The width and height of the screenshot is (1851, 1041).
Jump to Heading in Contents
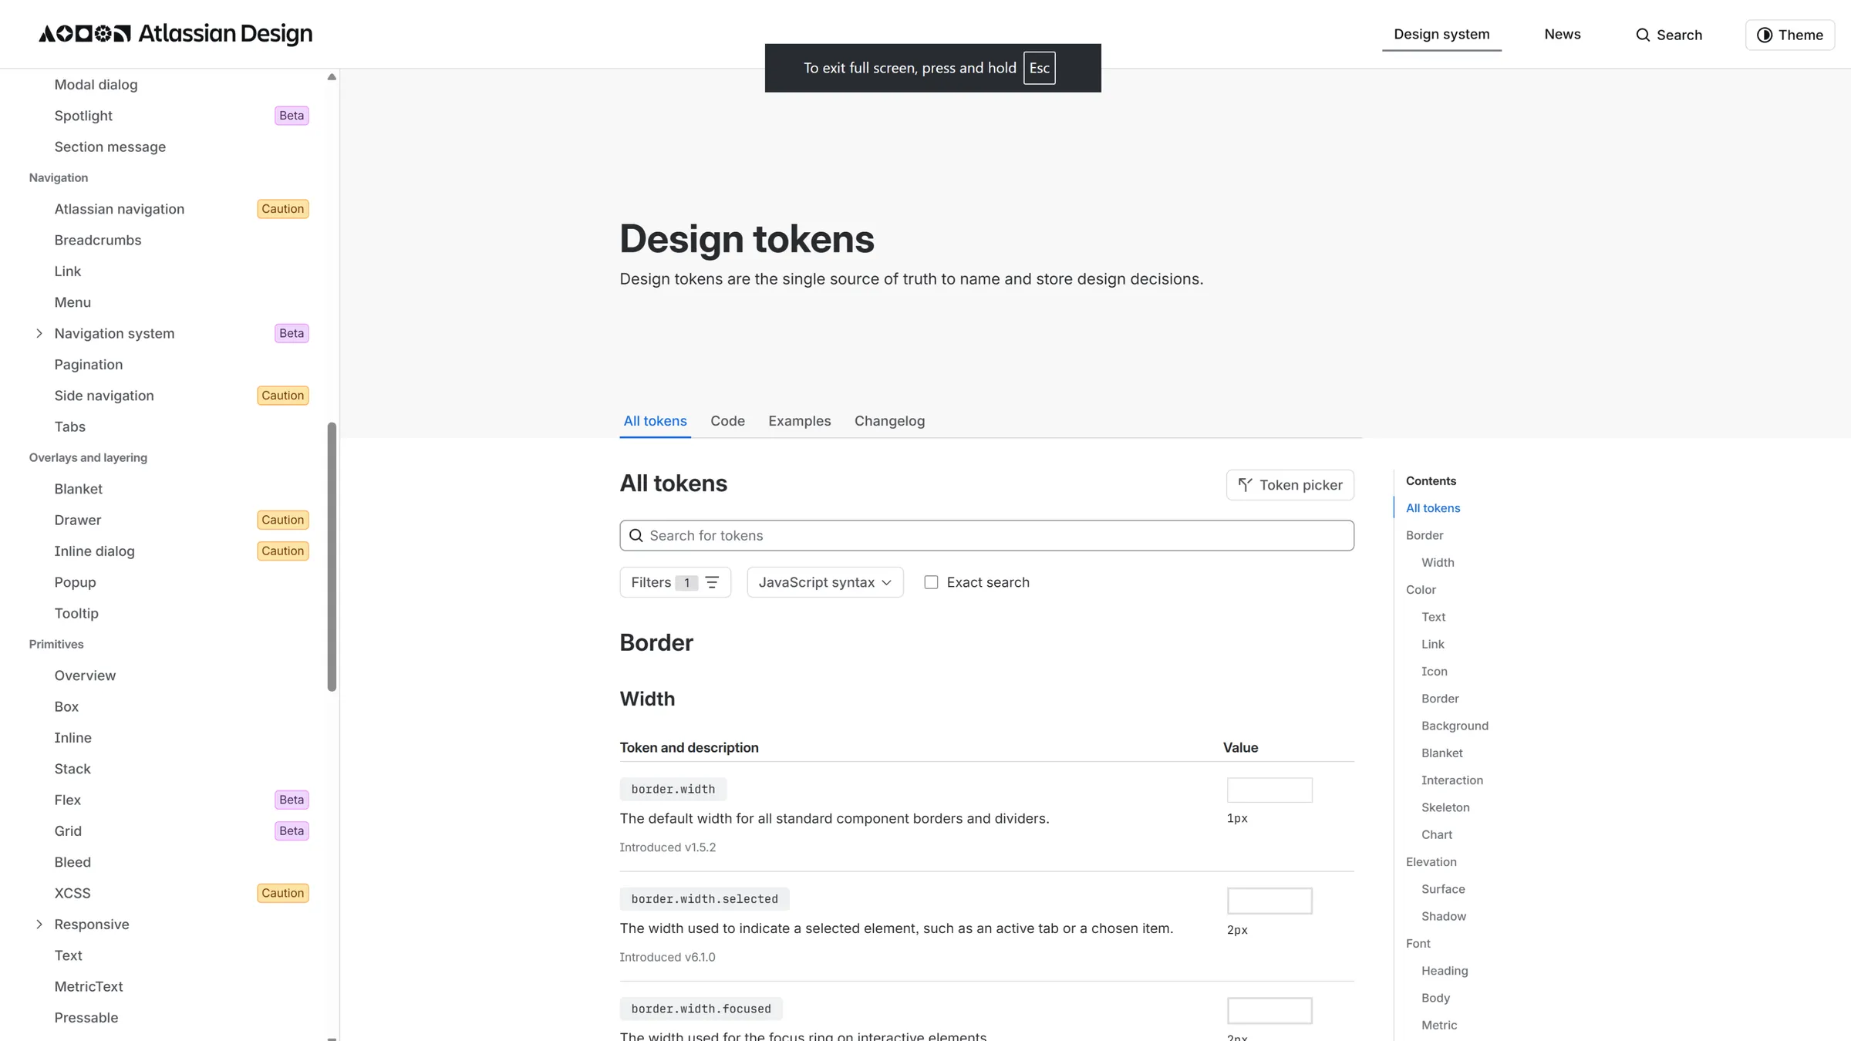tap(1445, 970)
